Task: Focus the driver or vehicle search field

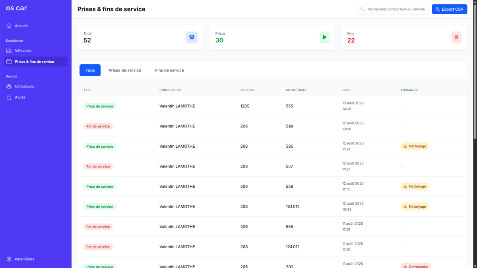Action: click(396, 9)
